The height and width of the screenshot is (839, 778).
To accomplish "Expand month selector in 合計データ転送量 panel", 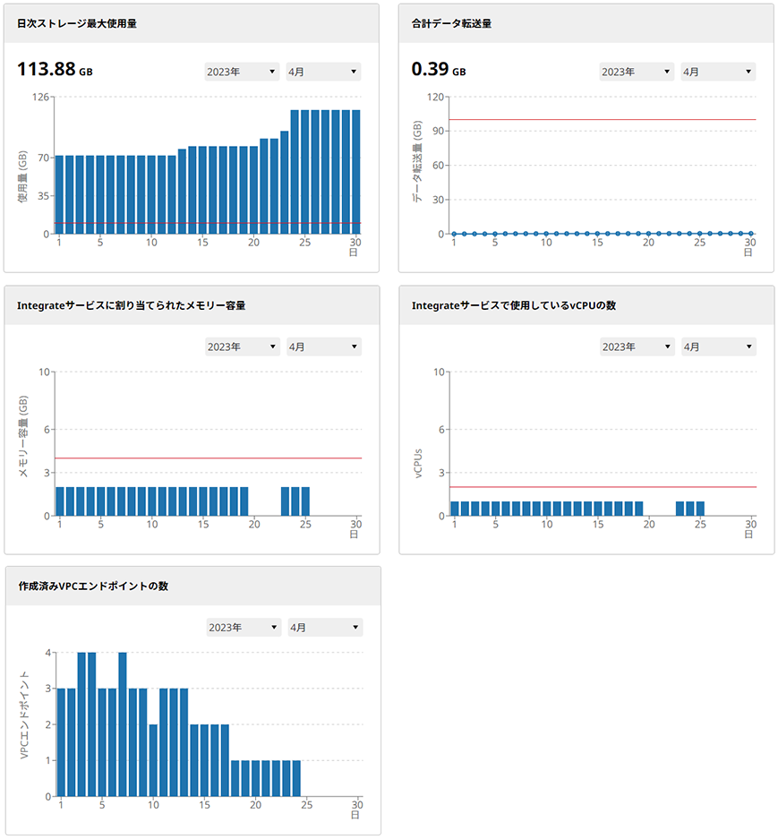I will click(x=717, y=72).
